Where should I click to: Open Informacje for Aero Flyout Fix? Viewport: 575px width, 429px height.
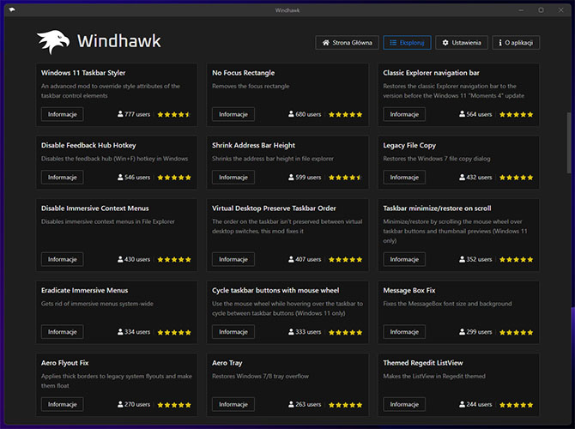63,404
